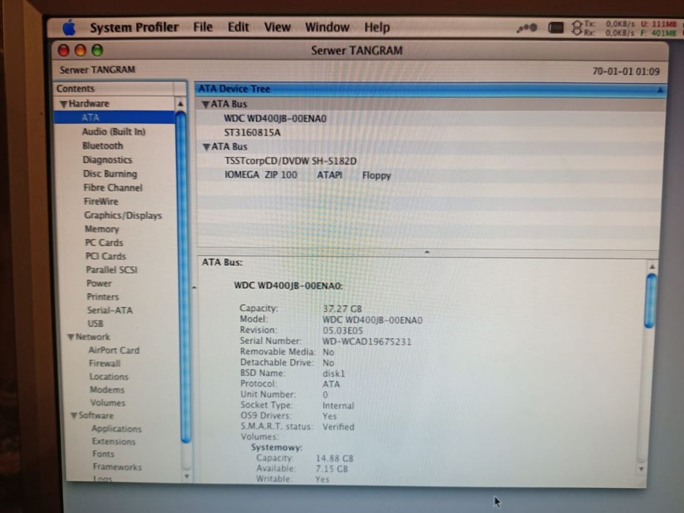The height and width of the screenshot is (513, 684).
Task: Select Fibre Channel in the sidebar
Action: (x=113, y=188)
